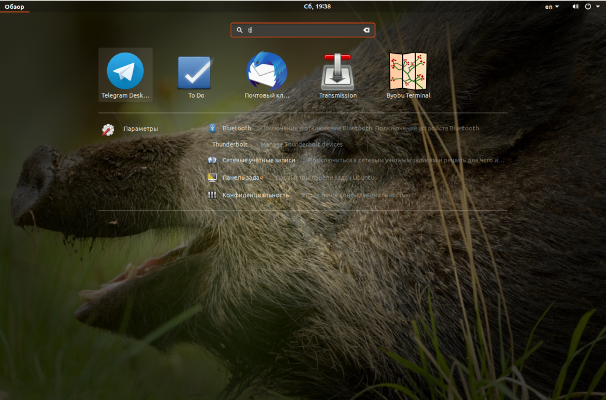Open the Byobu Terminal icon
The width and height of the screenshot is (606, 400).
point(408,72)
